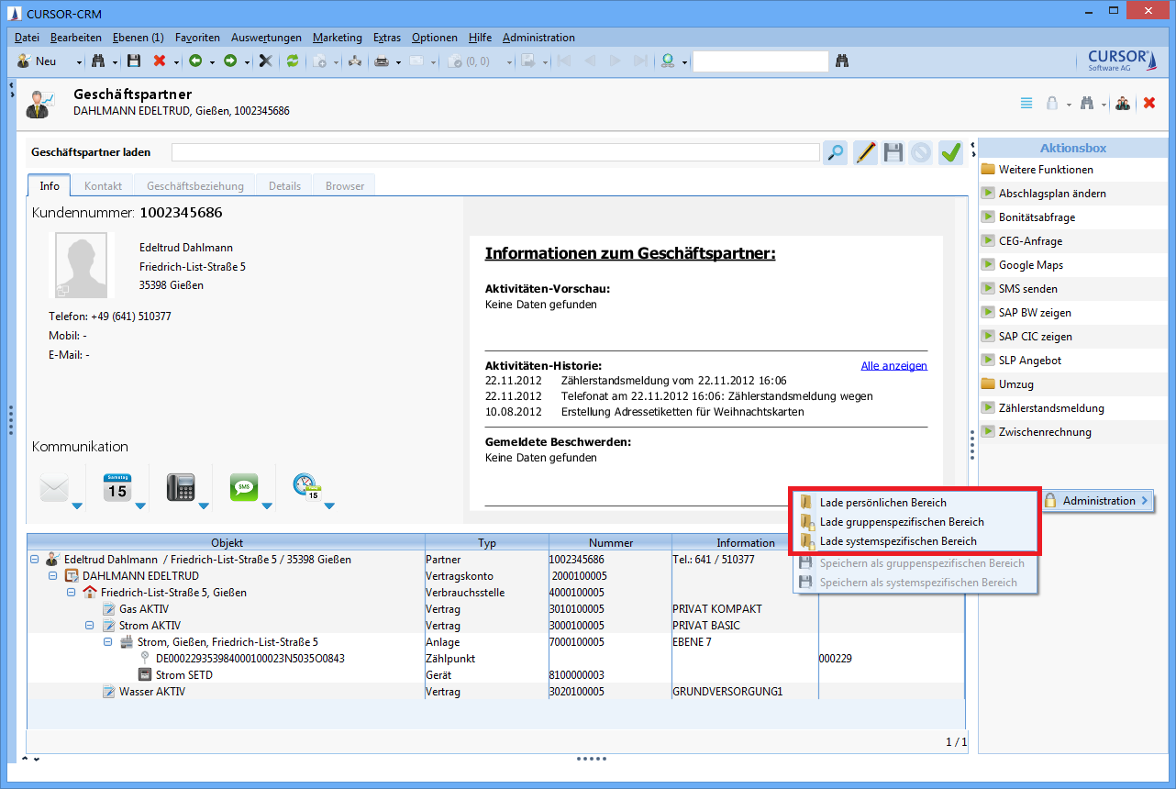Viewport: 1176px width, 789px height.
Task: Click the green checkmark confirm icon
Action: click(950, 152)
